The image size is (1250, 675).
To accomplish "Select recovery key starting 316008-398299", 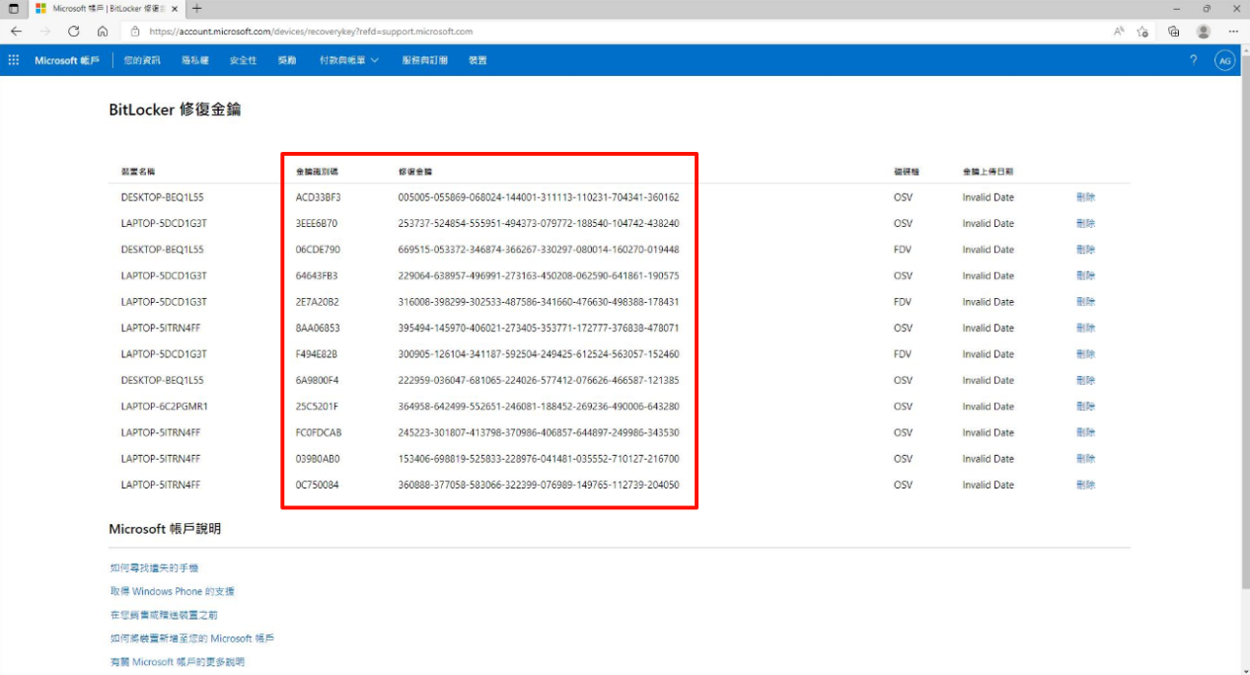I will click(x=539, y=302).
